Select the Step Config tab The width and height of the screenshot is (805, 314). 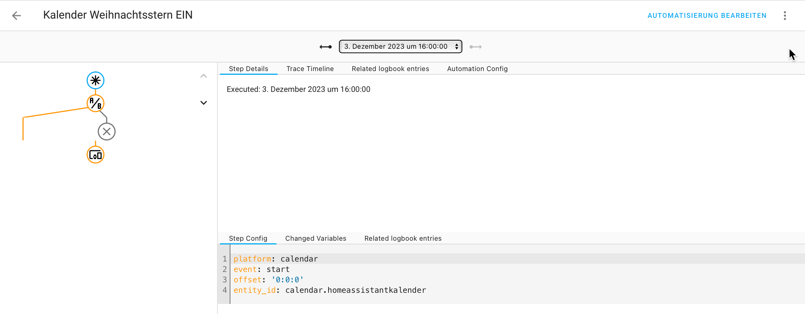point(248,238)
